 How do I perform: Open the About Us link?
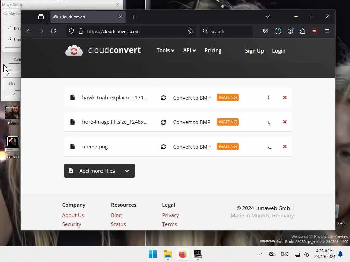(73, 215)
